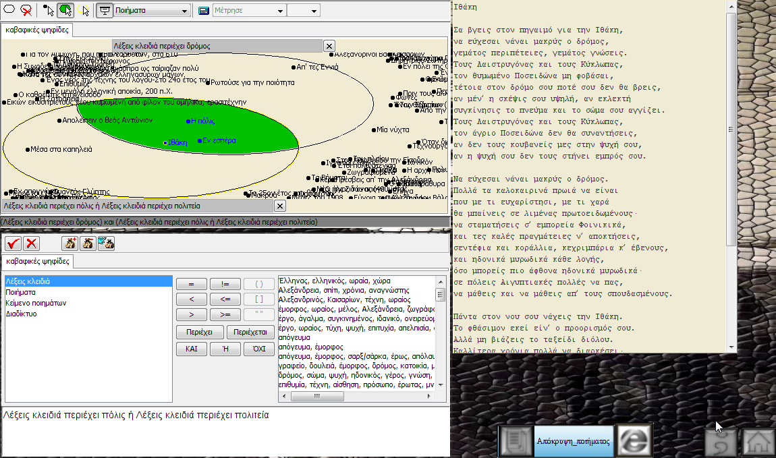Click the Απόκρυψη_ποιήματος button
The height and width of the screenshot is (458, 776).
pyautogui.click(x=574, y=440)
